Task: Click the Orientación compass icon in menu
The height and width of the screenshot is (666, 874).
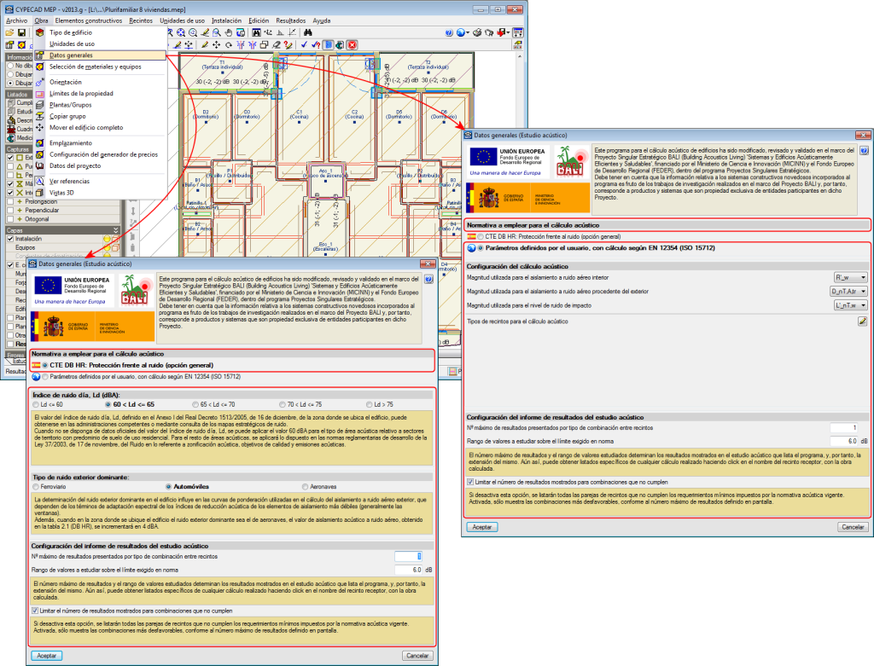Action: click(39, 82)
